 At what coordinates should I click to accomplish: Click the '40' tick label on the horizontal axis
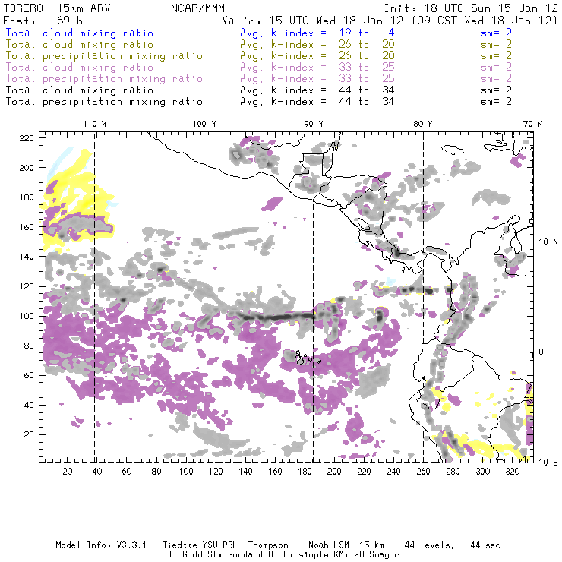coord(97,472)
